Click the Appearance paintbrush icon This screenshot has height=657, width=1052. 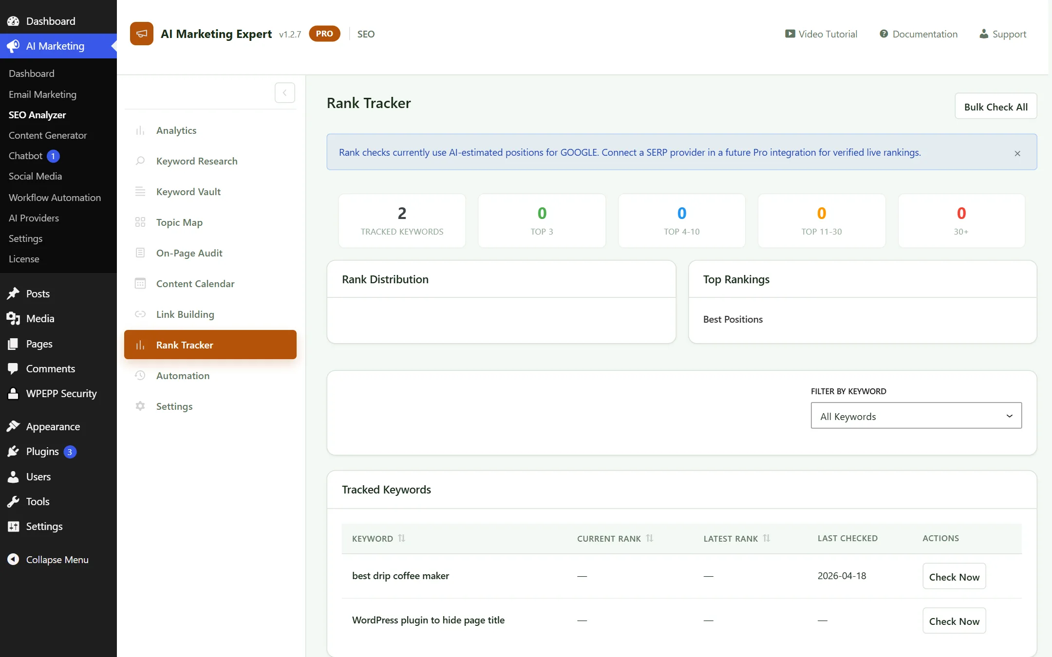pos(13,426)
